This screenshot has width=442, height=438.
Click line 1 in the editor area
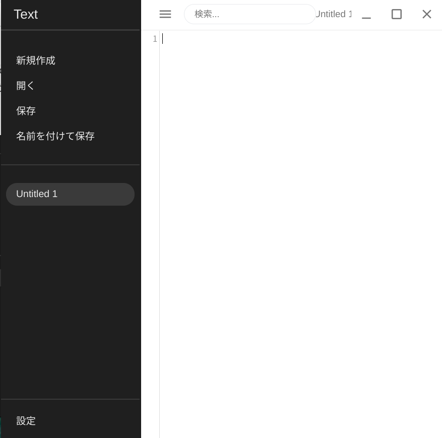[300, 39]
